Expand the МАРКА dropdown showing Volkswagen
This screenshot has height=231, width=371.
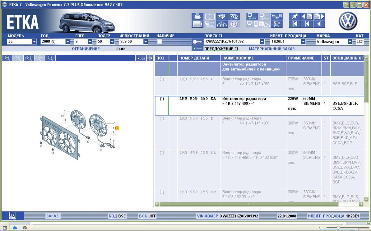[350, 42]
